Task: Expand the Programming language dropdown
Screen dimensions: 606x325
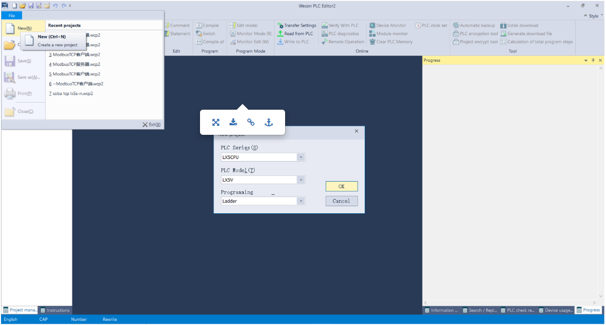Action: (x=301, y=201)
